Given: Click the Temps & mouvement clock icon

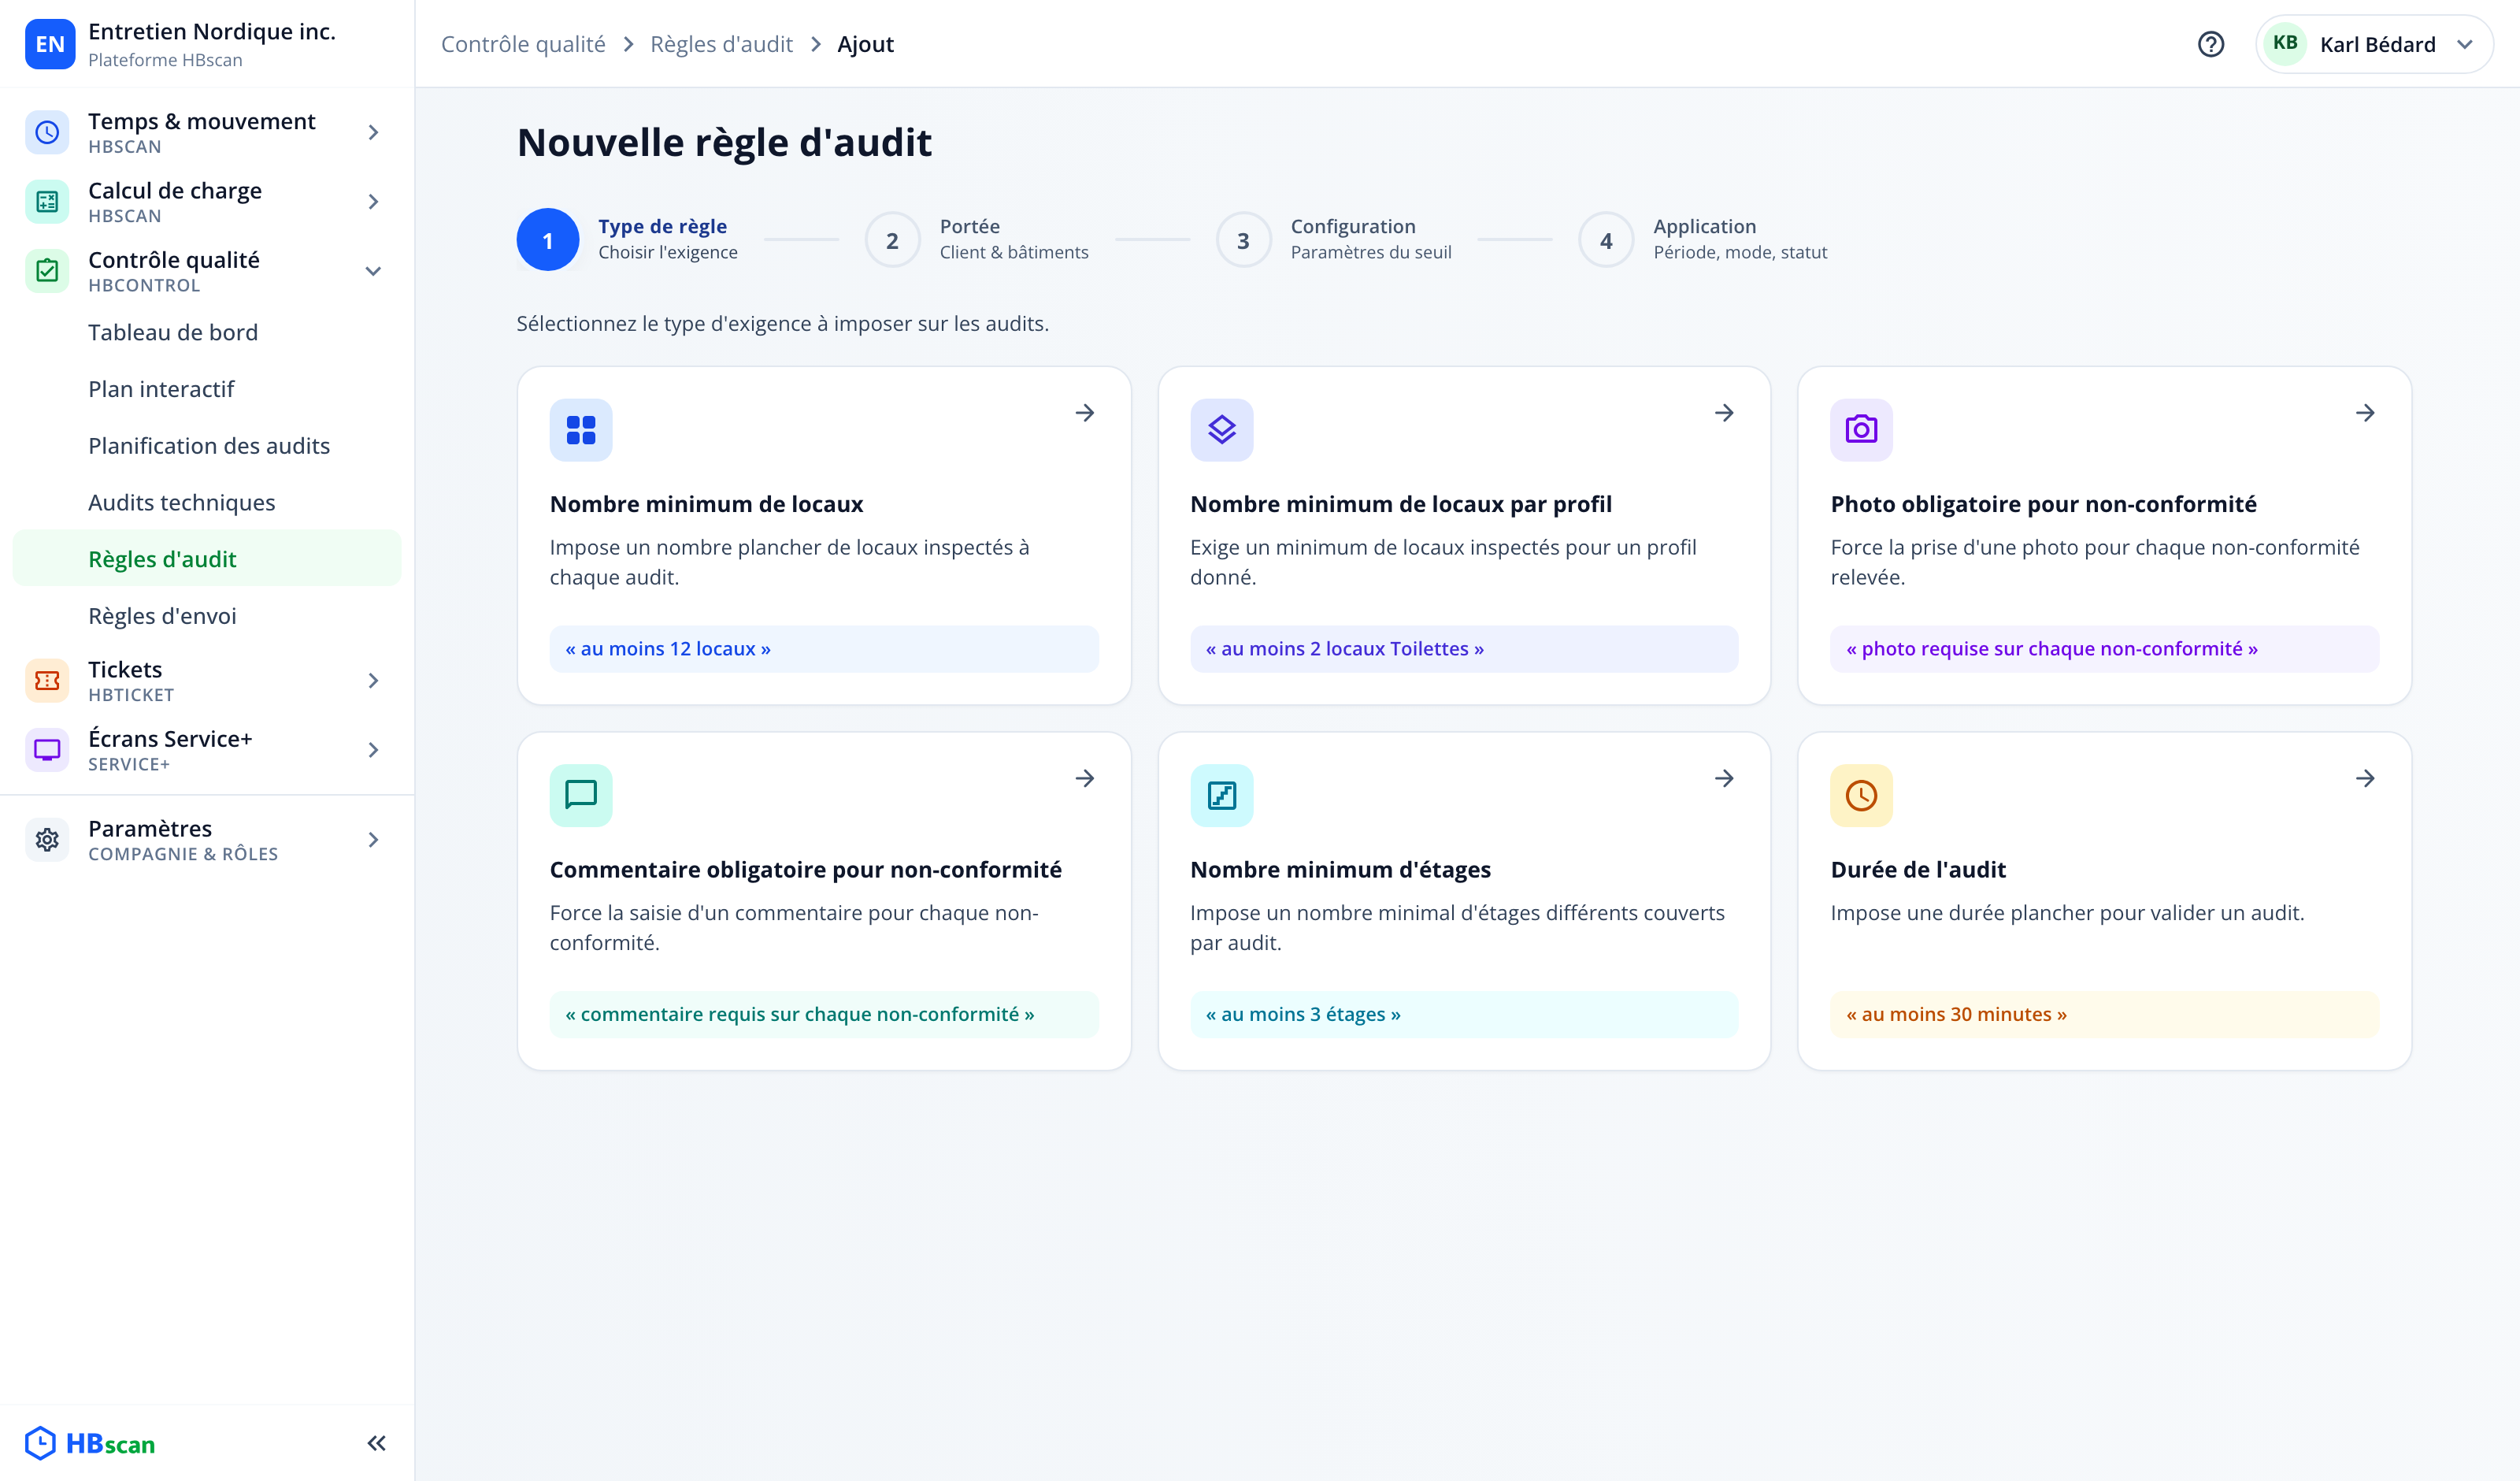Looking at the screenshot, I should pos(47,132).
